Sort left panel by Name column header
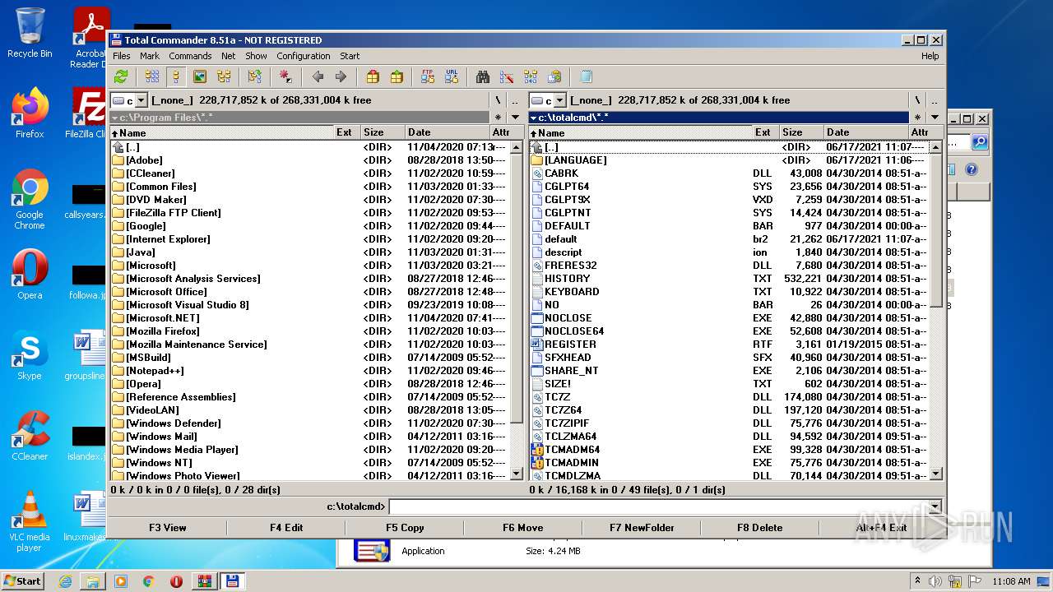Screen dimensions: 1053x592 (222, 132)
